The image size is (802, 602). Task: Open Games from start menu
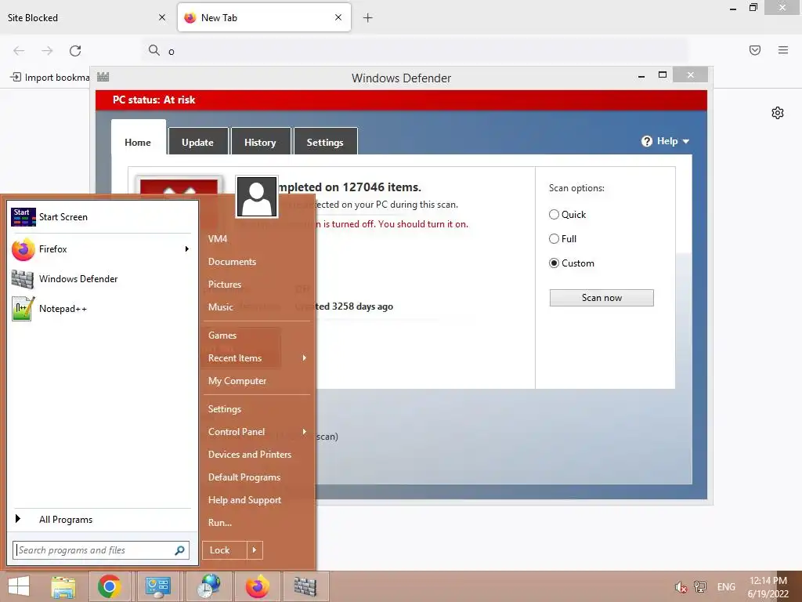click(x=222, y=335)
